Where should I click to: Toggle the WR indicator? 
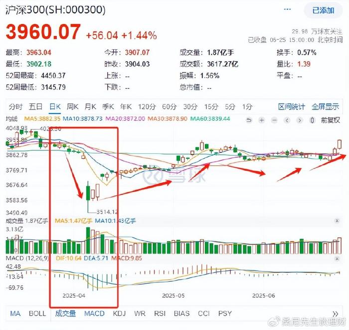pyautogui.click(x=140, y=314)
